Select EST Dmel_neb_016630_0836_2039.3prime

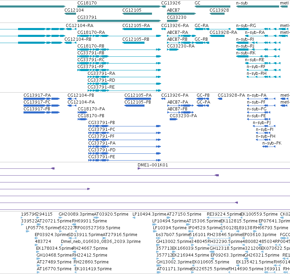[62, 245]
